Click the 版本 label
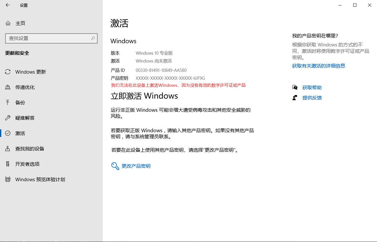 coord(115,53)
